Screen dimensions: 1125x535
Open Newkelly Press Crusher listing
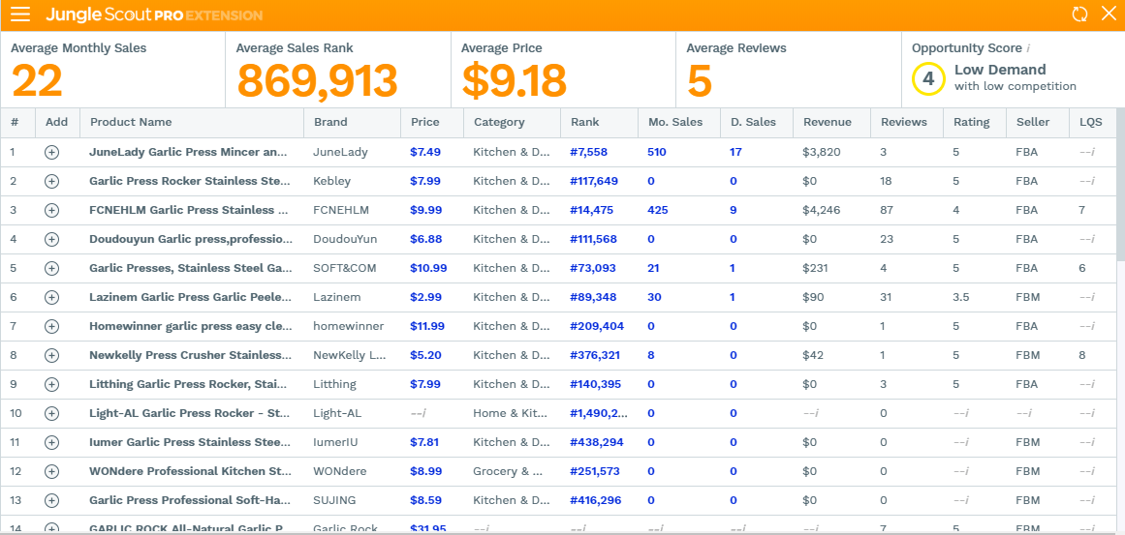click(190, 355)
